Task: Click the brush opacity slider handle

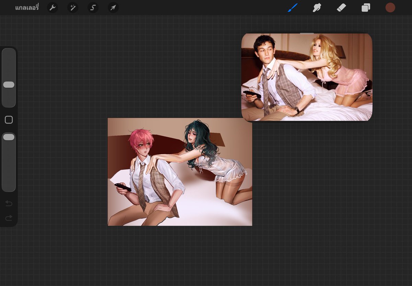Action: click(9, 137)
